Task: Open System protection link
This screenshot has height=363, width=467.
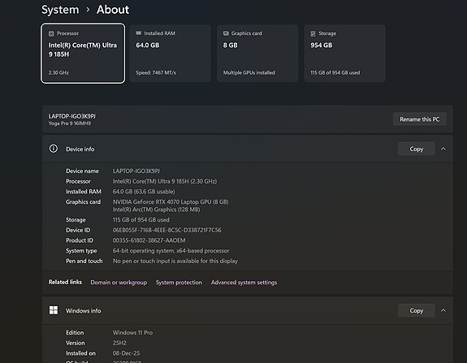Action: tap(179, 283)
